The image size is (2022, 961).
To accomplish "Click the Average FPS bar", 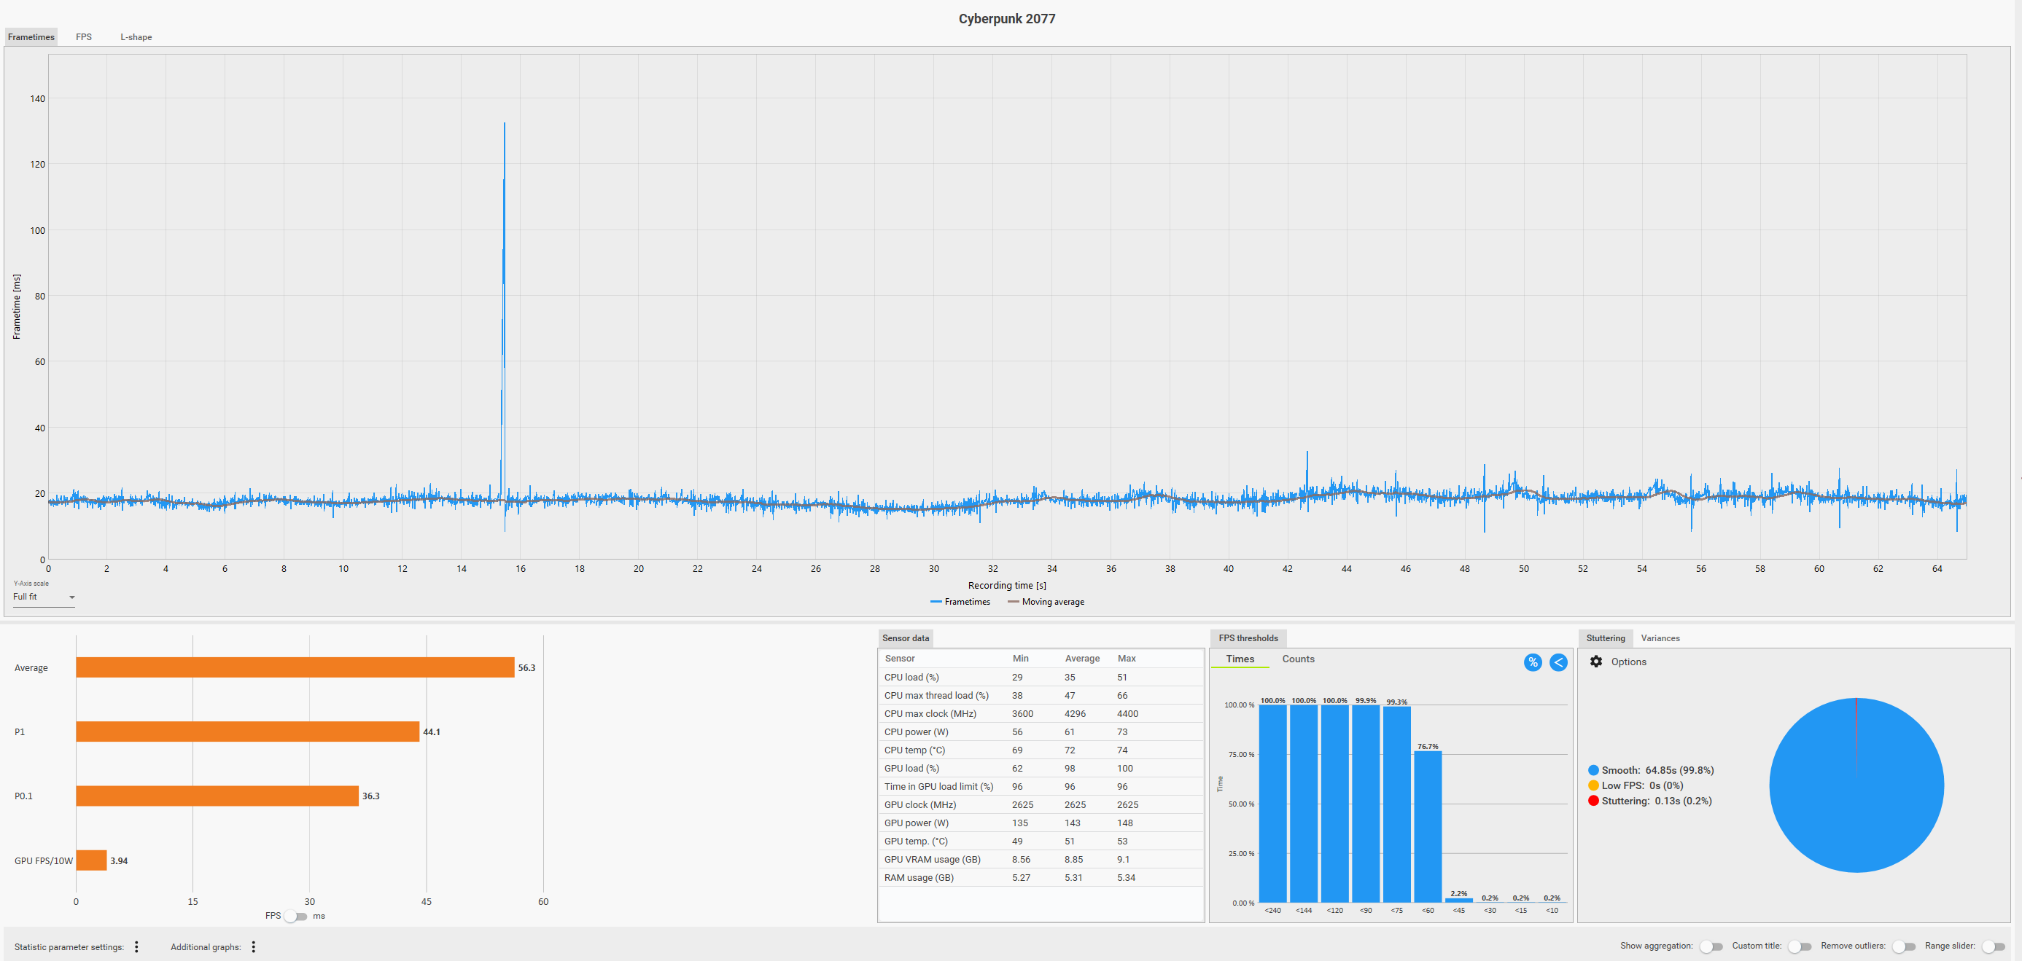I will 295,667.
